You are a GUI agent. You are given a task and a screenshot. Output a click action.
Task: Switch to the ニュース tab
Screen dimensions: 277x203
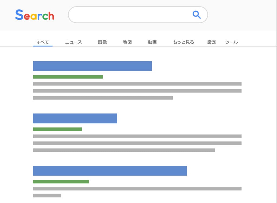click(x=73, y=42)
